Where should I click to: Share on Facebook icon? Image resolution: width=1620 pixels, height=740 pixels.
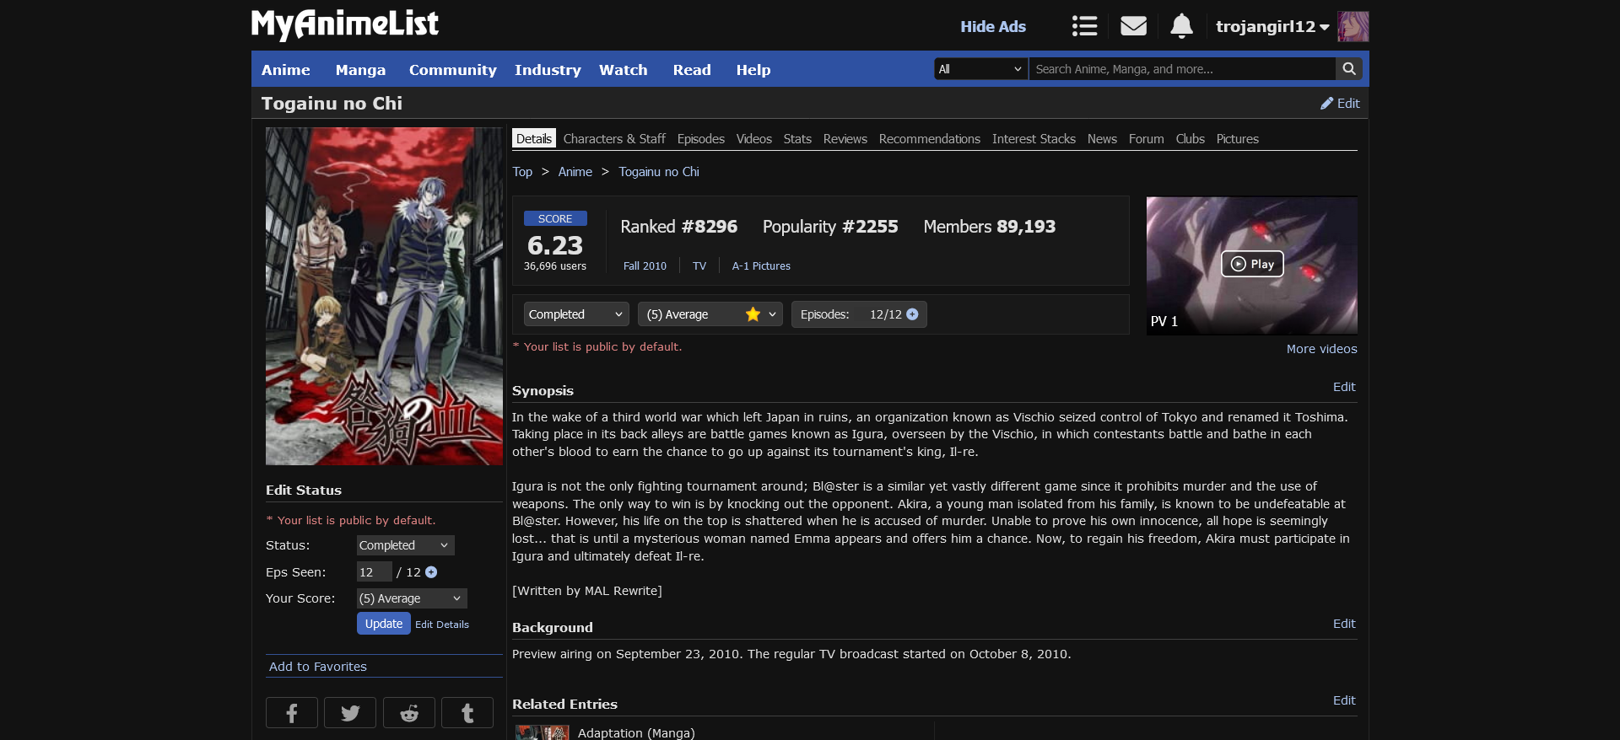click(291, 713)
